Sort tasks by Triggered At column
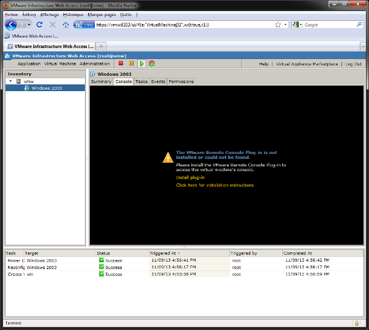This screenshot has width=369, height=330. coord(189,253)
